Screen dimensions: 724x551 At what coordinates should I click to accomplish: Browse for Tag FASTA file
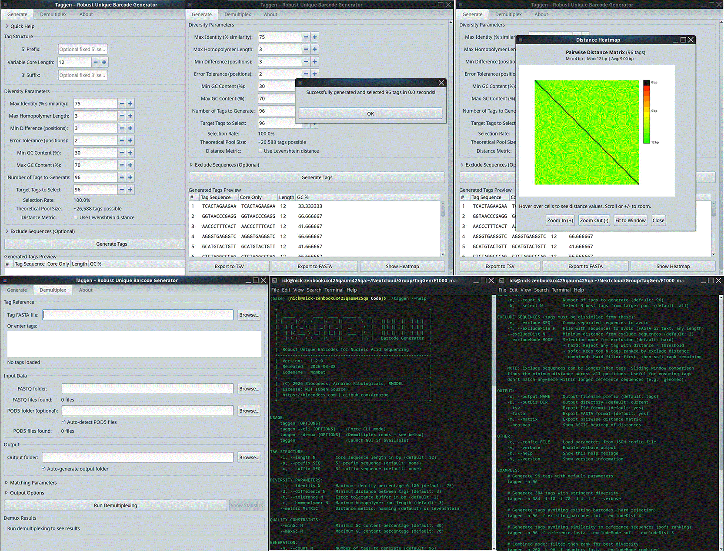249,315
